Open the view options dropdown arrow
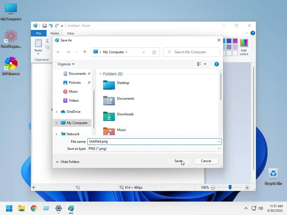The width and height of the screenshot is (287, 215). click(x=205, y=64)
